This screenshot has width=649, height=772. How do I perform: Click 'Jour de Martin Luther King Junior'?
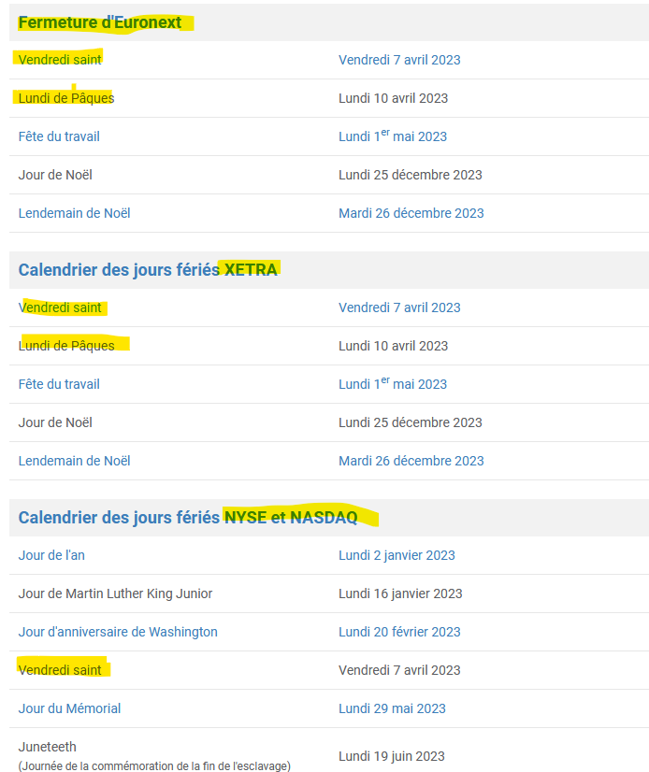tap(115, 593)
